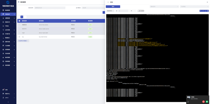210x104 pixels.
Task: Expand the 帮助中心 submenu arrow
Action: 14,94
